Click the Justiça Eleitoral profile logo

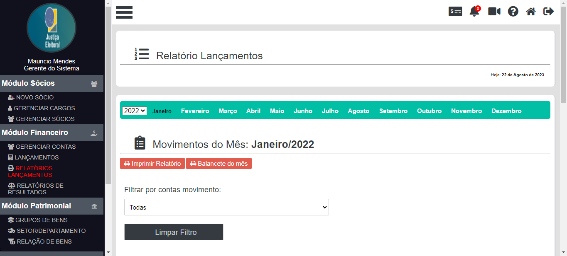[x=52, y=28]
